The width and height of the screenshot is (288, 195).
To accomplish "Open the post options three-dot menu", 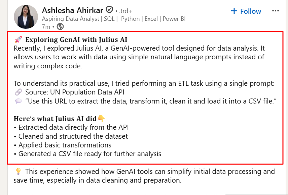I will coord(276,11).
